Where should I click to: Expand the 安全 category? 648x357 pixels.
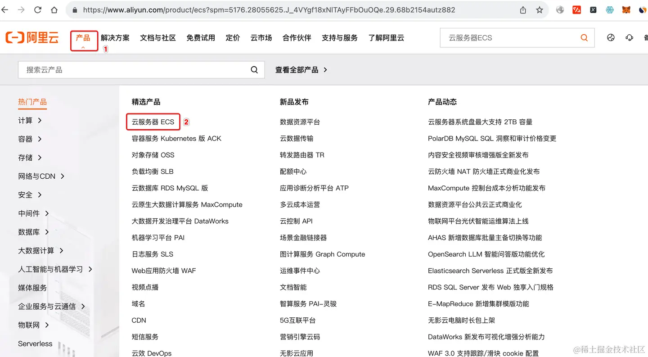(x=30, y=195)
